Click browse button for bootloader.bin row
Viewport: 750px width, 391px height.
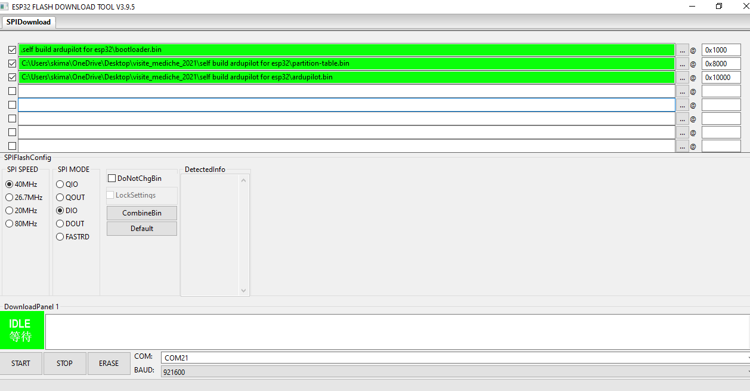pyautogui.click(x=682, y=50)
